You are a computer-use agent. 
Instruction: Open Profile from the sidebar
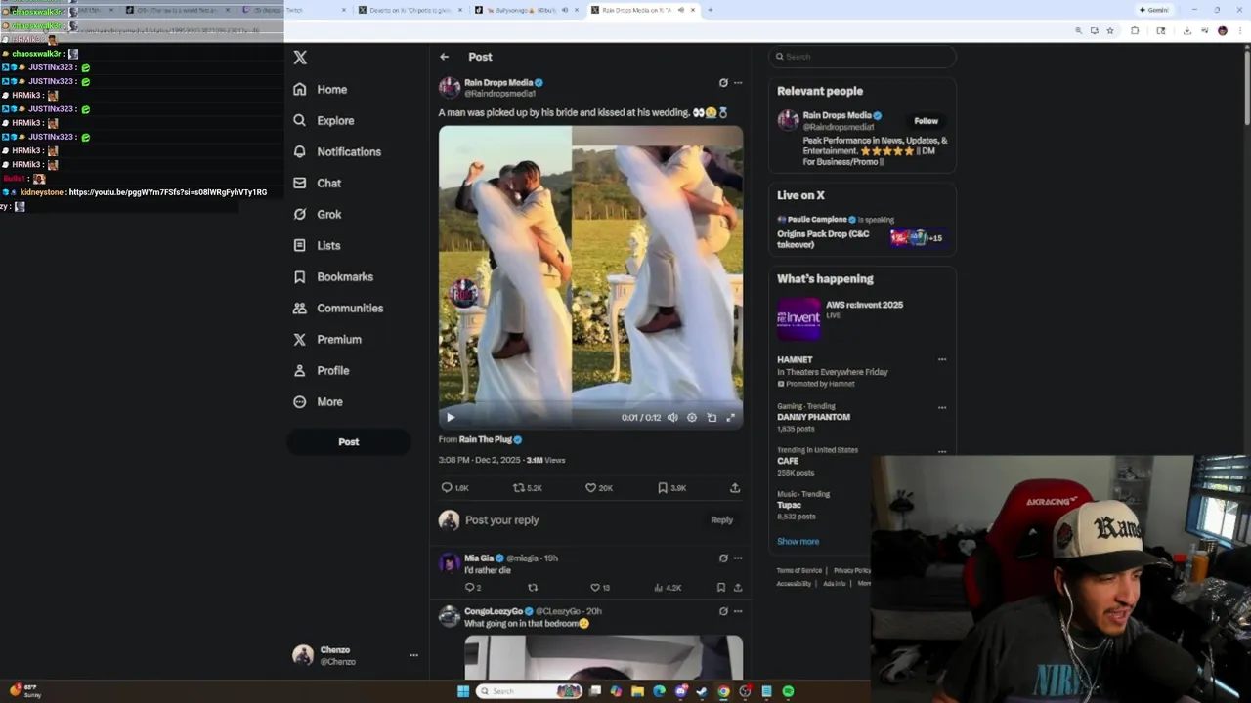321,370
